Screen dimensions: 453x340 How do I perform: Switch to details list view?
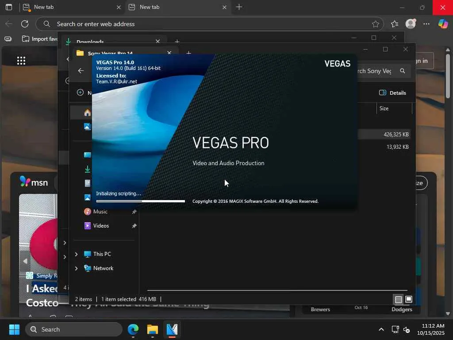click(399, 300)
